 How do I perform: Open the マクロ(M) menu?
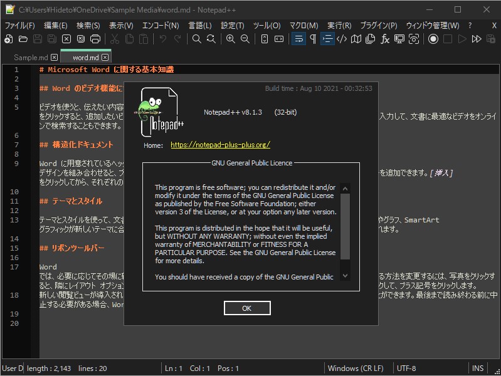coord(304,26)
